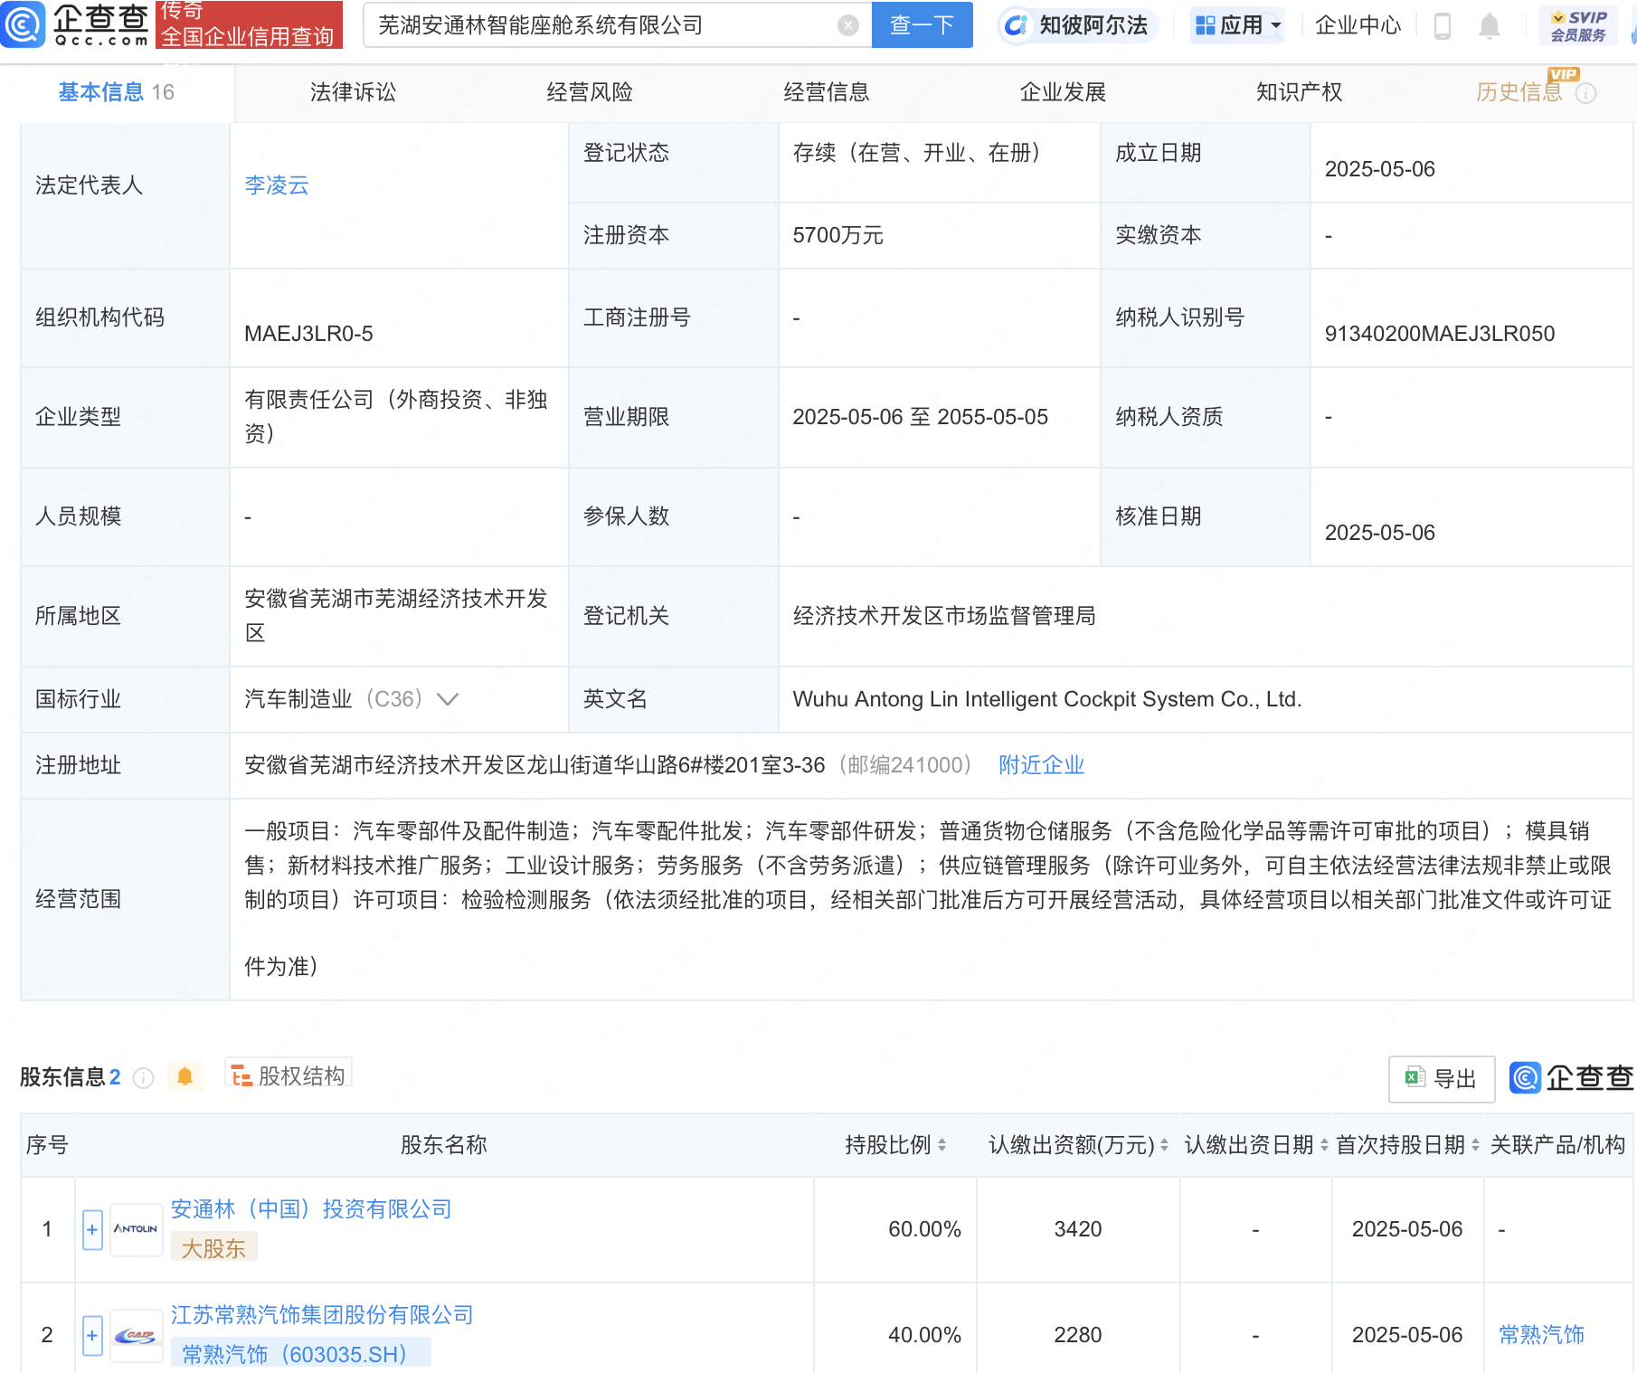
Task: Switch to the 知识产权 tab
Action: tap(1299, 92)
